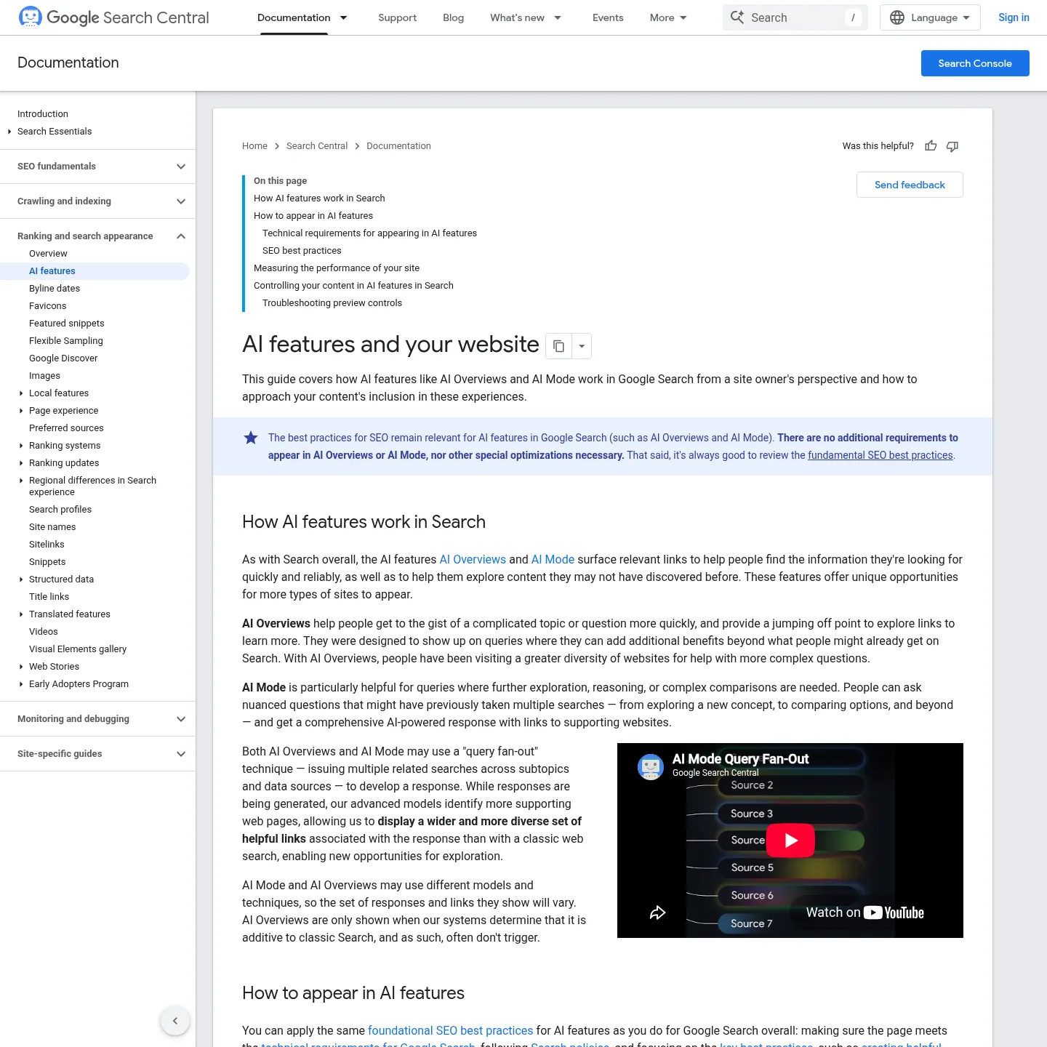Viewport: 1047px width, 1047px height.
Task: Jump to Troubleshooting preview controls section
Action: point(332,303)
